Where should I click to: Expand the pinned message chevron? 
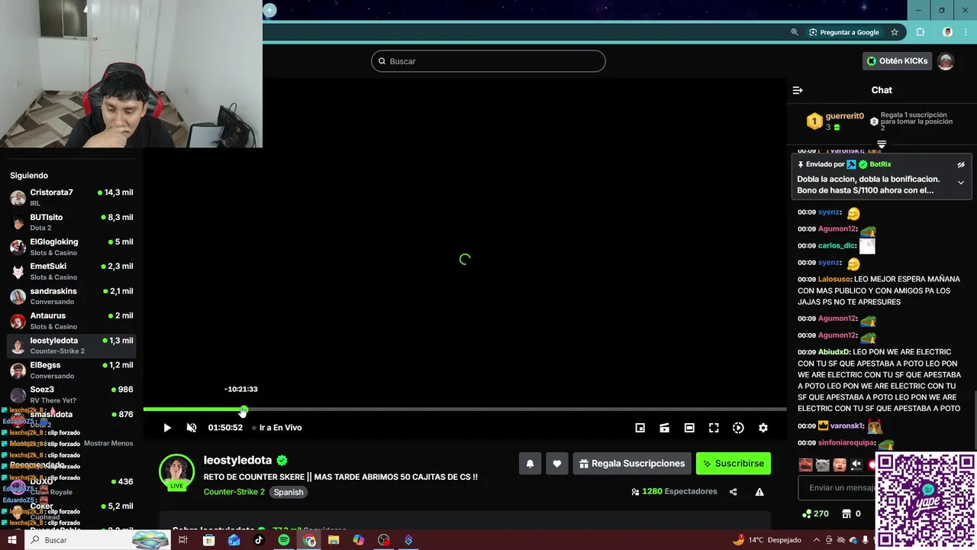click(x=961, y=183)
